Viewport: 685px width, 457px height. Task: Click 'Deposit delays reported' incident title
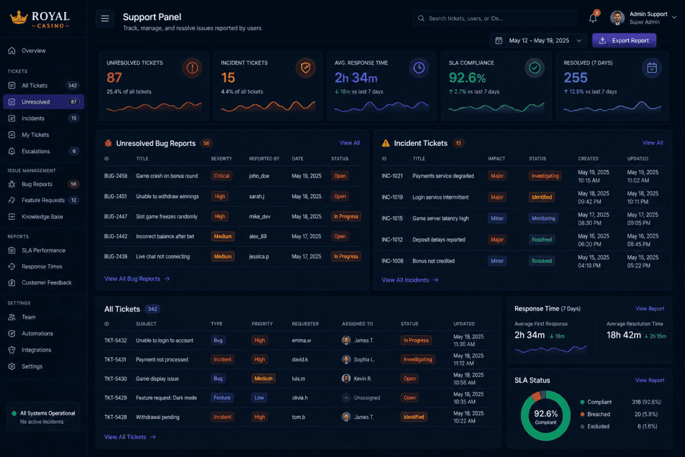click(x=439, y=240)
